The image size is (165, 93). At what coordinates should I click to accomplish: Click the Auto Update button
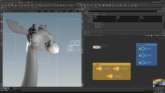pos(160,92)
